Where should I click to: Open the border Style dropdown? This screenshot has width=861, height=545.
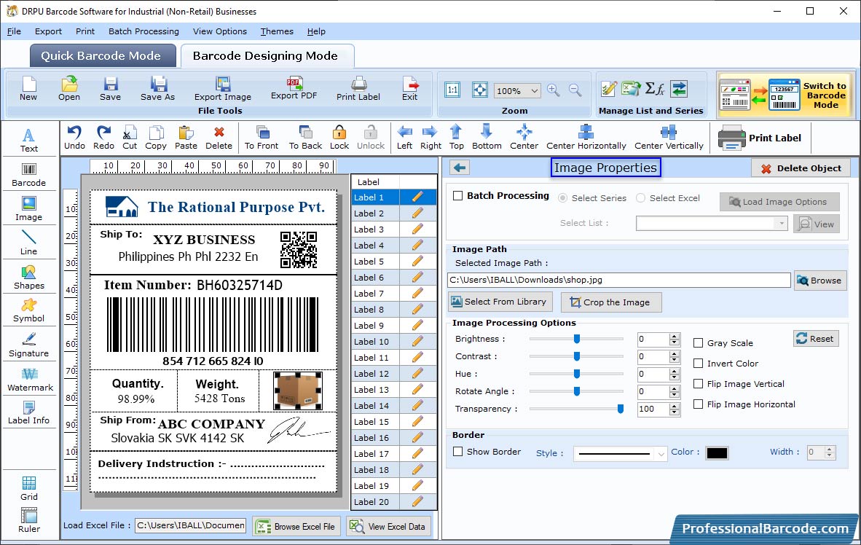click(661, 454)
